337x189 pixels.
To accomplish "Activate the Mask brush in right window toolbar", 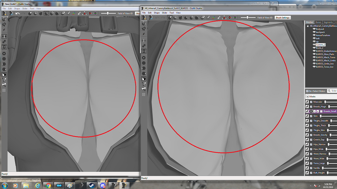I will 176,17.
